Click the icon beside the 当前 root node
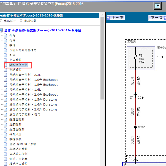The height and width of the screenshot is (166, 166). coord(1,30)
